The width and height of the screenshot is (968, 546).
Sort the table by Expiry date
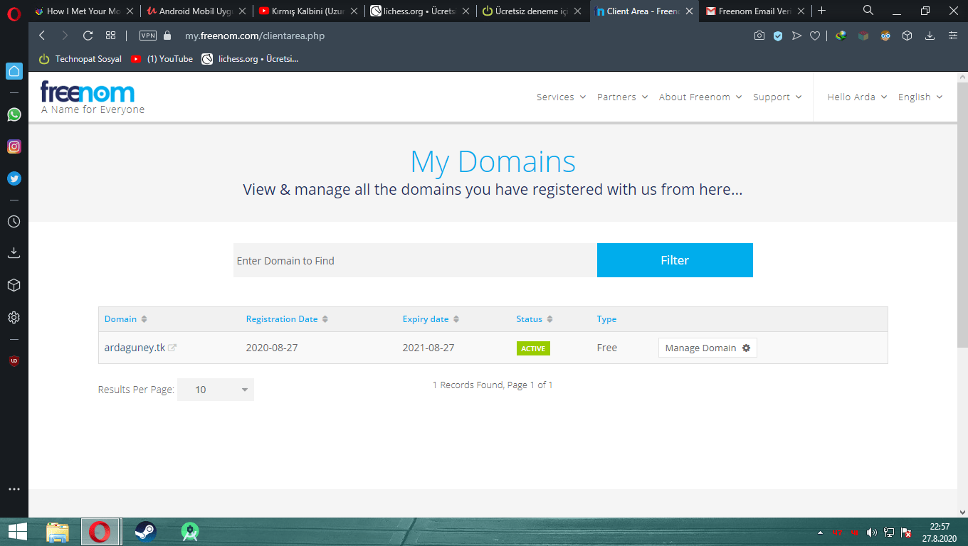click(x=431, y=319)
